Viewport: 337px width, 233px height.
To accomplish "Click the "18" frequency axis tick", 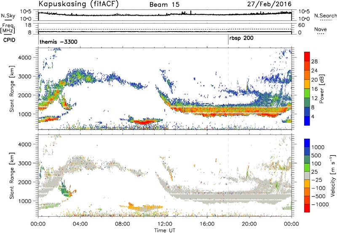I will 28,25.
